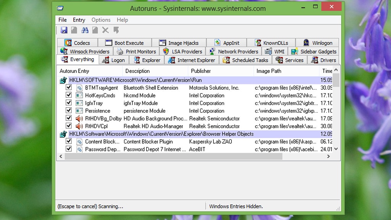Disable the Password Depot entry checkbox
Viewport: 391px width, 220px height.
pos(69,149)
